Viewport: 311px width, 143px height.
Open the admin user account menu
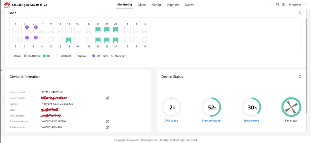tap(294, 5)
